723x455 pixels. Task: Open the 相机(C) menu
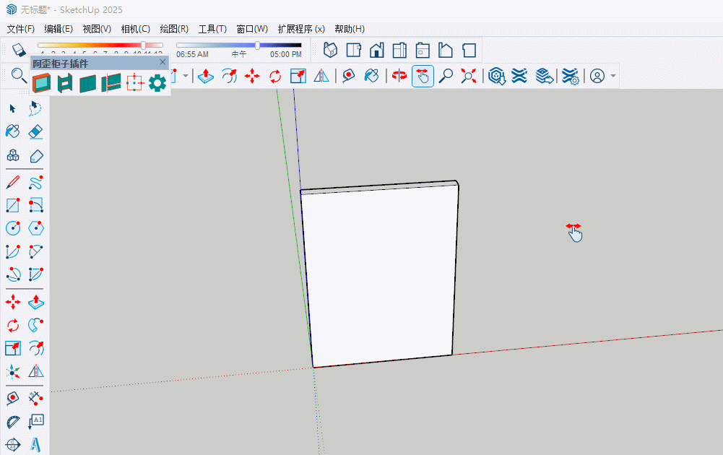tap(135, 29)
